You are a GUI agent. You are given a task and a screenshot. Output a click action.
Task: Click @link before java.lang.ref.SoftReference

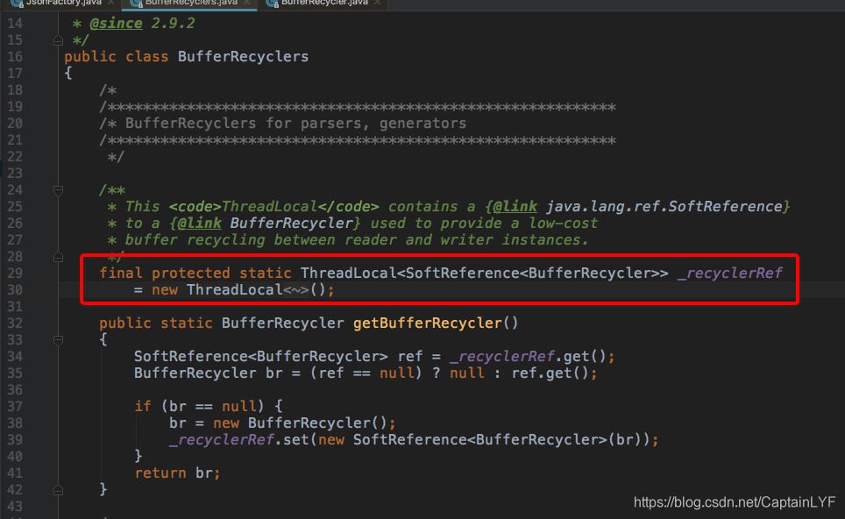515,207
